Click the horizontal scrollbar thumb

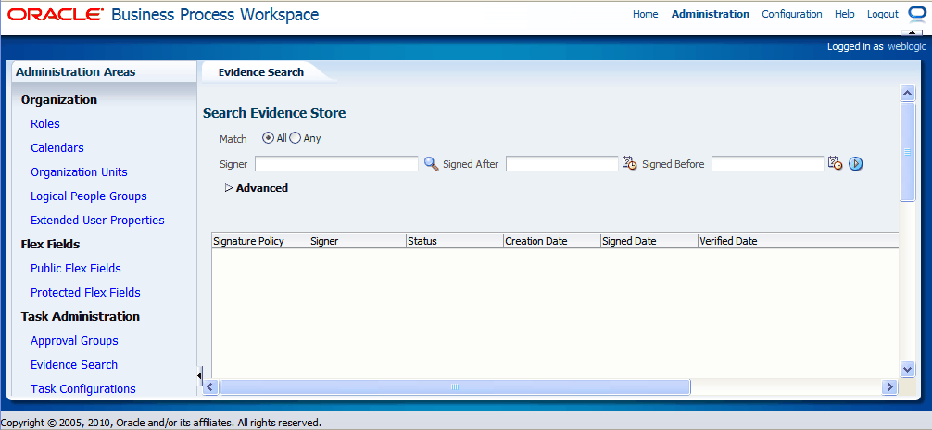pos(455,387)
